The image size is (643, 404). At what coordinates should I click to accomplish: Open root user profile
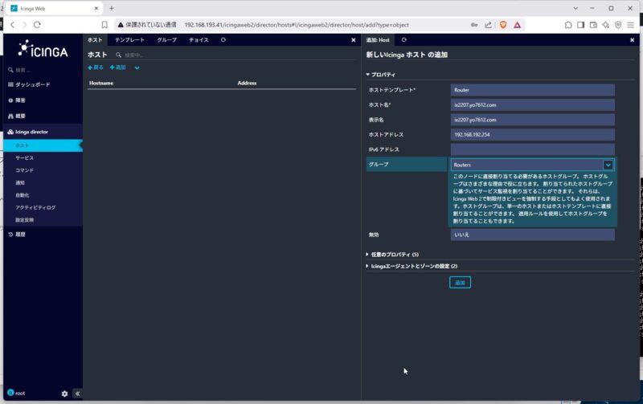(x=16, y=393)
